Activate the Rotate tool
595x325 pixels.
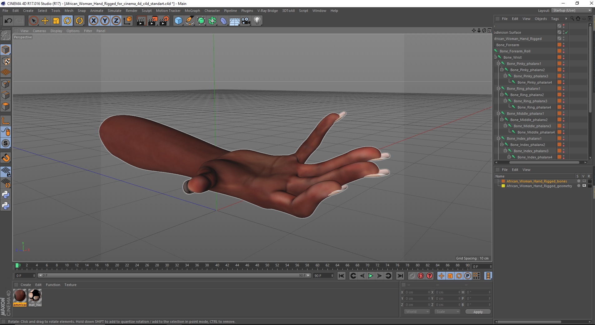pos(67,21)
